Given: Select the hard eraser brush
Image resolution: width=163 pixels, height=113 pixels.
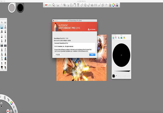Looking at the screenshot, I should point(2,45).
